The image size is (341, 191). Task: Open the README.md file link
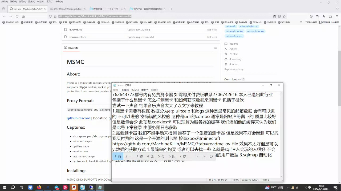click(x=75, y=30)
